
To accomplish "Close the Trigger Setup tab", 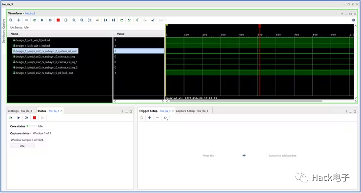I will click(173, 111).
